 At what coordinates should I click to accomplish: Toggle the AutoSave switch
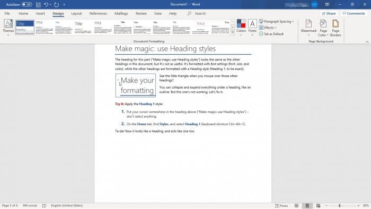pos(26,4)
